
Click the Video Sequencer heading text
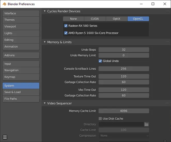59,103
